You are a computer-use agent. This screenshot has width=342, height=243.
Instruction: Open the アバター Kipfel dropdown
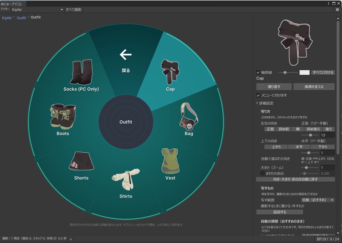[37, 10]
